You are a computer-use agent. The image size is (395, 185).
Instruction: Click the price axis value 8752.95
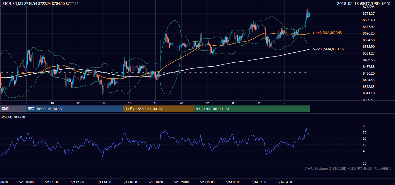pyautogui.click(x=369, y=7)
